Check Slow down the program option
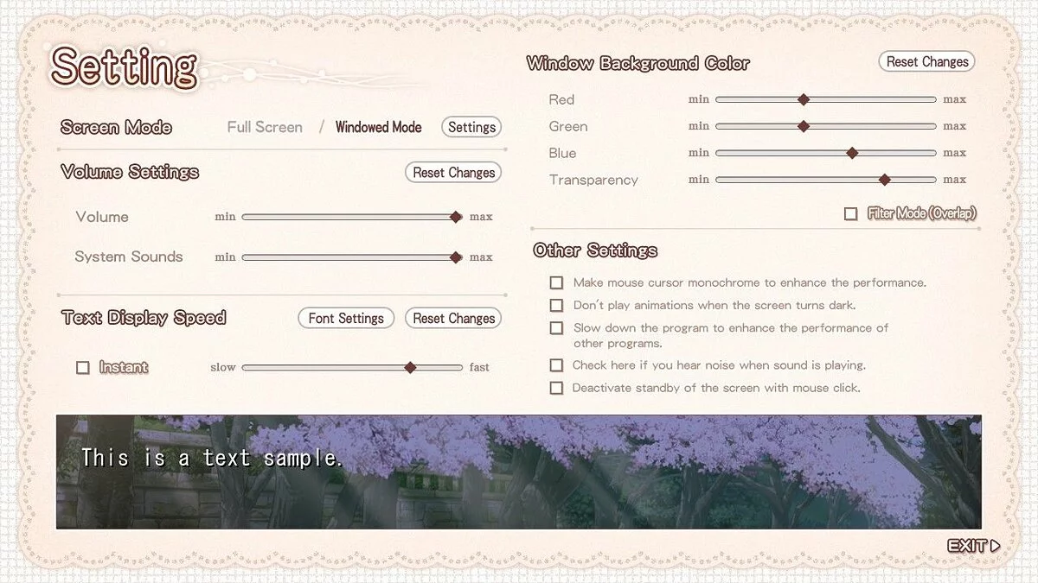This screenshot has height=583, width=1038. (557, 328)
